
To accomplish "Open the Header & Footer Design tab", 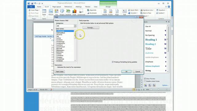I will (108, 7).
